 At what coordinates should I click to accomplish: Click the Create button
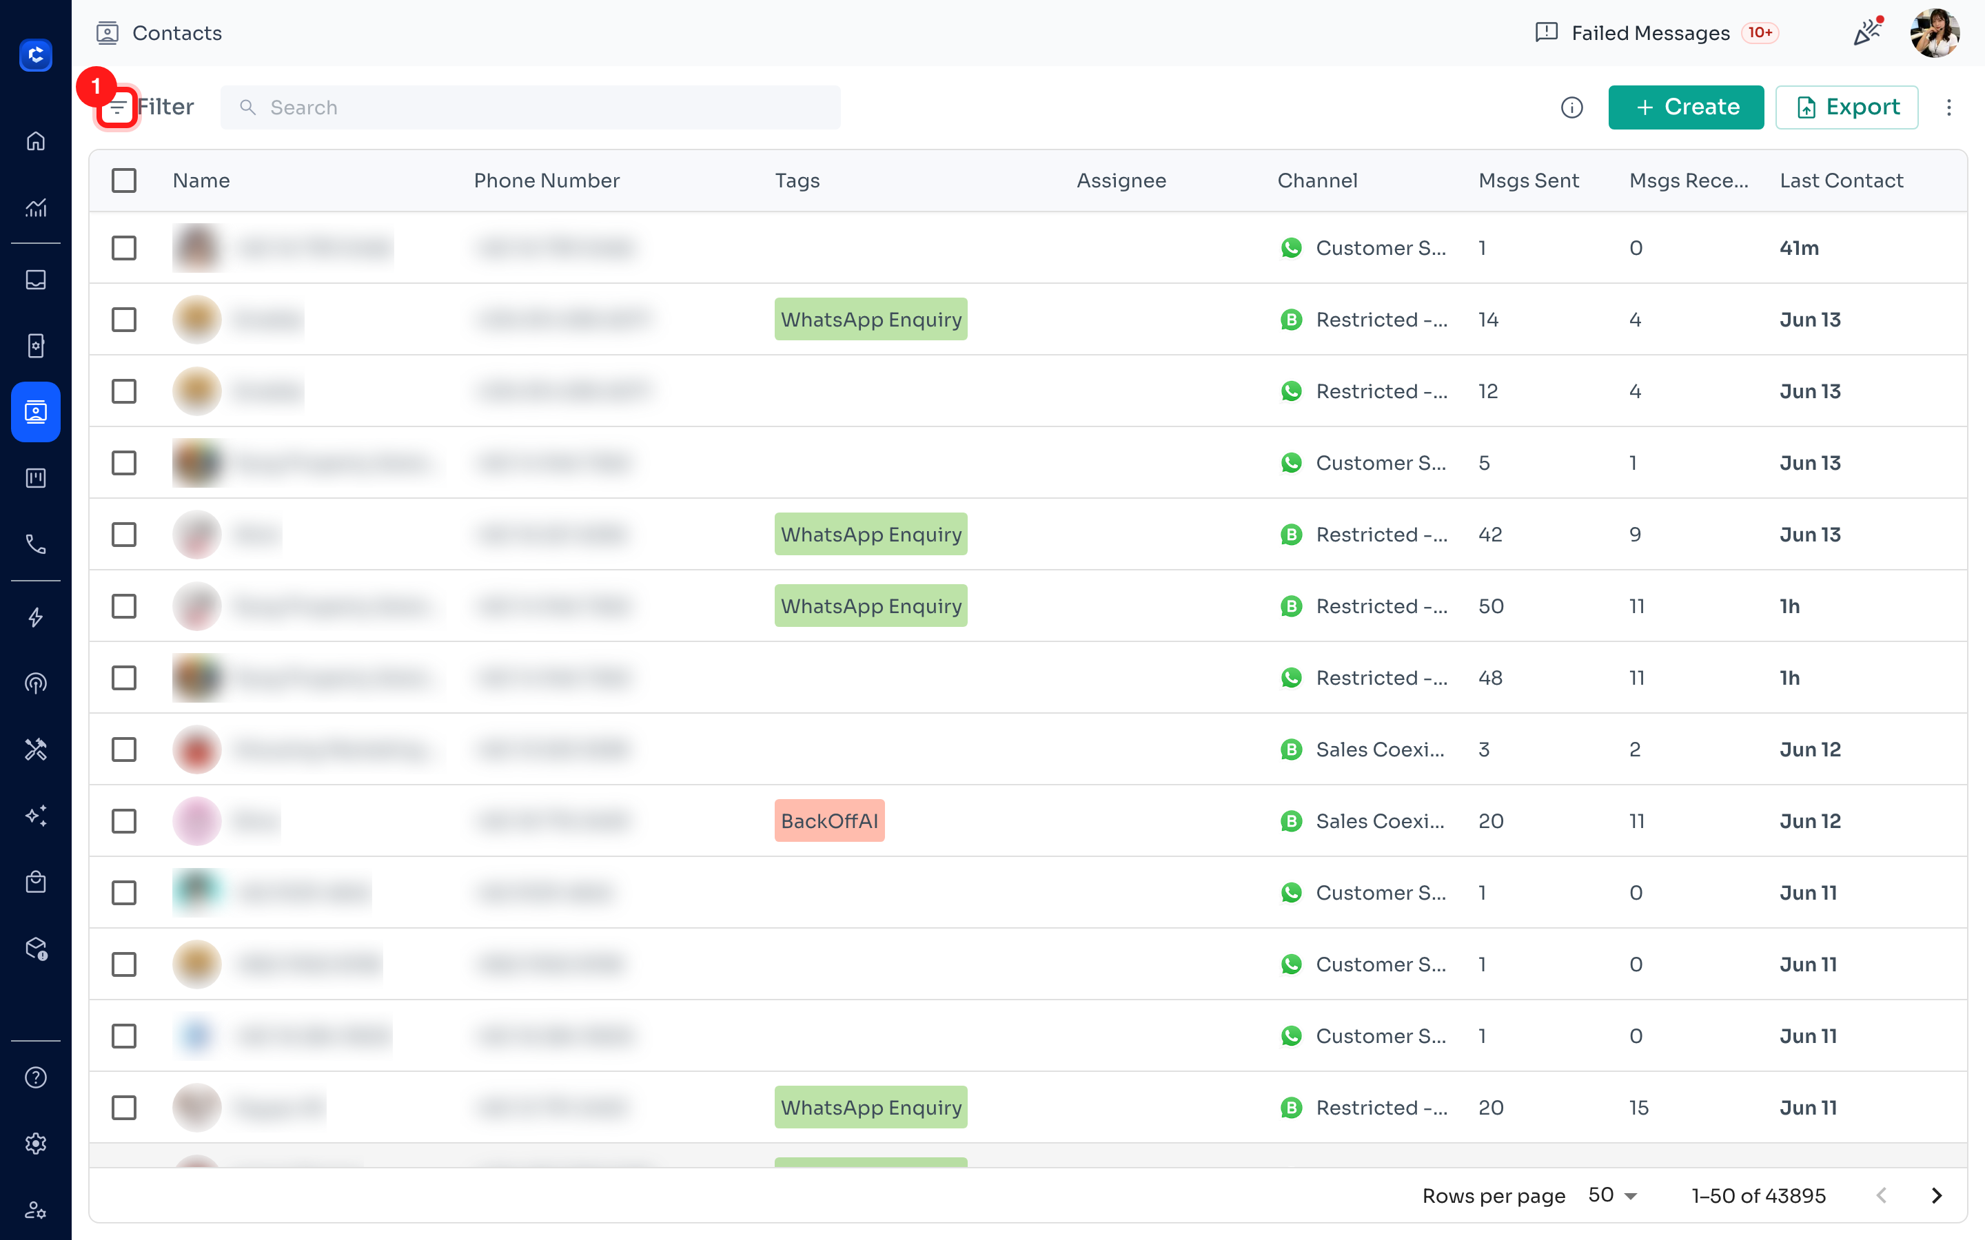tap(1686, 107)
